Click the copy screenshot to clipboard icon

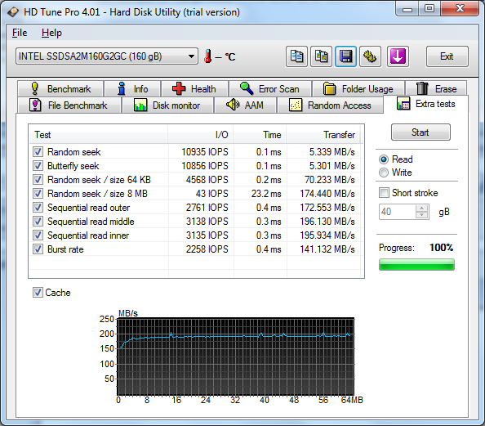click(x=321, y=56)
